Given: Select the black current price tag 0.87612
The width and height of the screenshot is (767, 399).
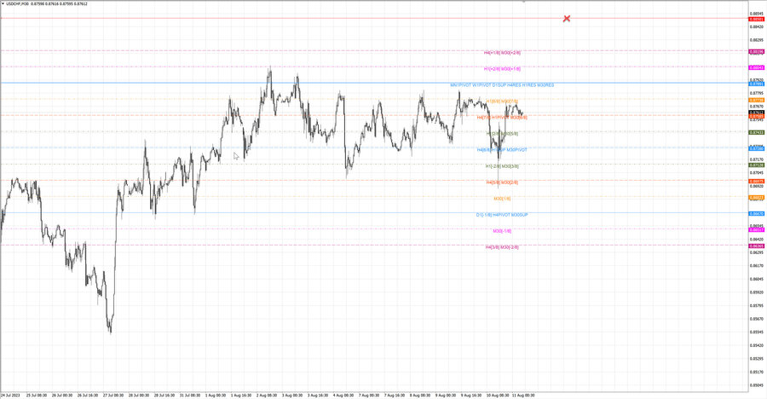Looking at the screenshot, I should coord(757,113).
